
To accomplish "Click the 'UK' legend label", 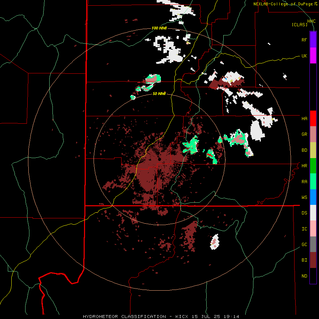I will tap(304, 56).
